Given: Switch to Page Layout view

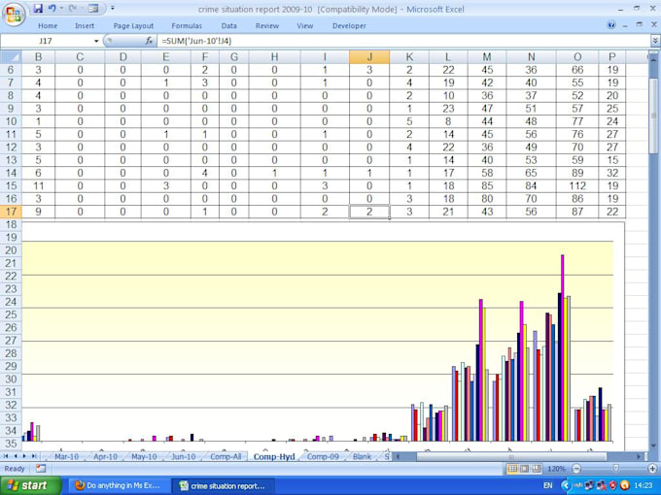Looking at the screenshot, I should (x=524, y=469).
